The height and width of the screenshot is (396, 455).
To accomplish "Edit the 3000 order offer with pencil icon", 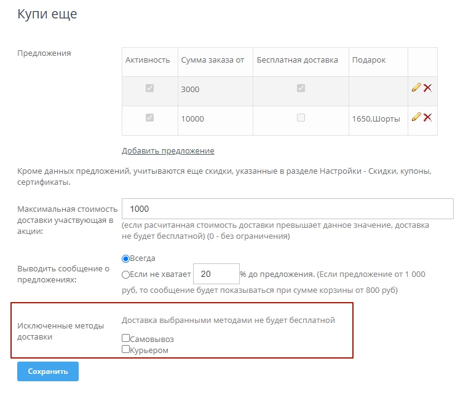I will [x=416, y=88].
